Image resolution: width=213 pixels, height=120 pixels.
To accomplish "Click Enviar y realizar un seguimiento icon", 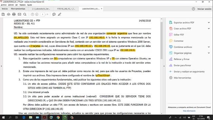I will click(x=171, y=71).
